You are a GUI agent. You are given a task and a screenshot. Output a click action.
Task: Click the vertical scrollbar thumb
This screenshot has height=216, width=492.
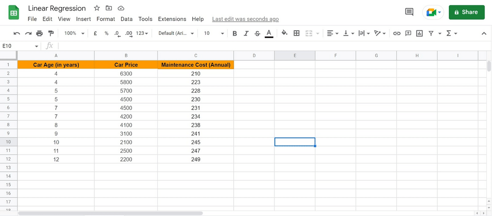pyautogui.click(x=488, y=66)
